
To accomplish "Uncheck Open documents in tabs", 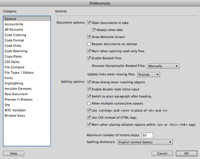I will (89, 23).
